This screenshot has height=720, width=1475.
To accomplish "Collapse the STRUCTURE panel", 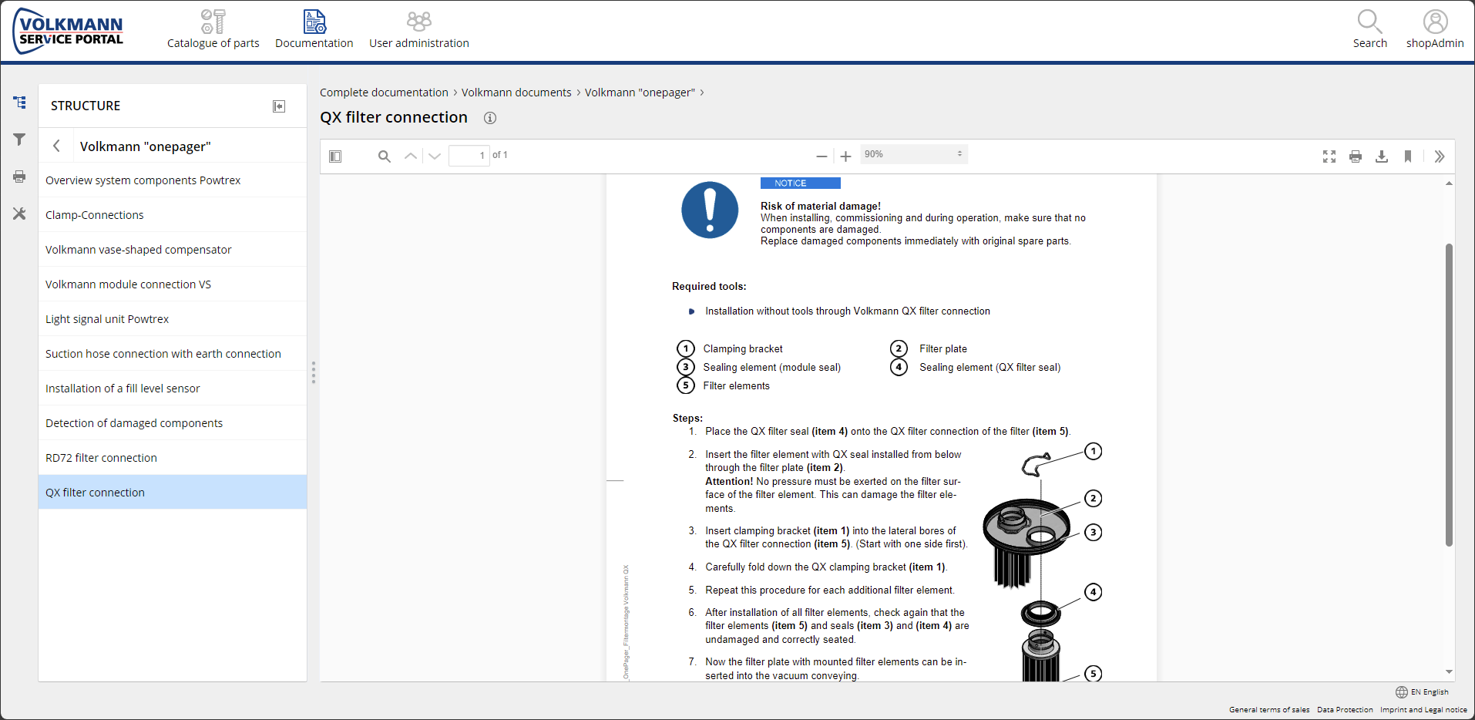I will click(279, 106).
